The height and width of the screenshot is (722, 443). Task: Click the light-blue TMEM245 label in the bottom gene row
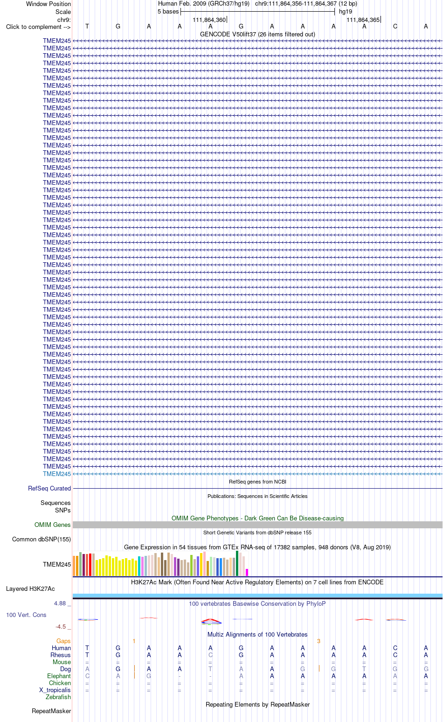coord(57,474)
